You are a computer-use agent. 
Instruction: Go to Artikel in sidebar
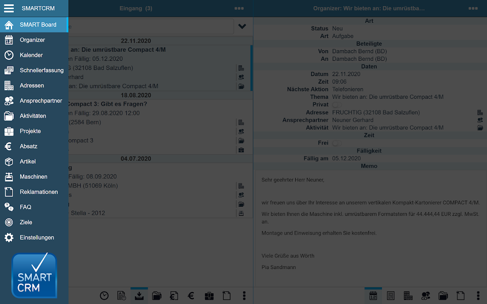pyautogui.click(x=34, y=161)
